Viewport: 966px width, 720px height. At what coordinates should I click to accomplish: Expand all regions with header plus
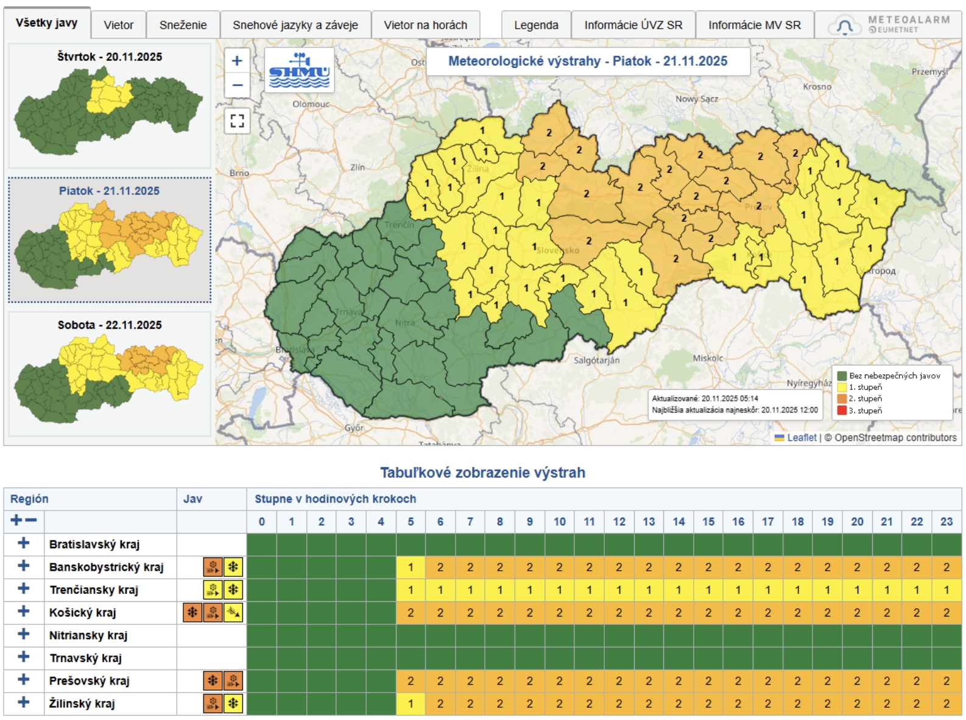(16, 520)
